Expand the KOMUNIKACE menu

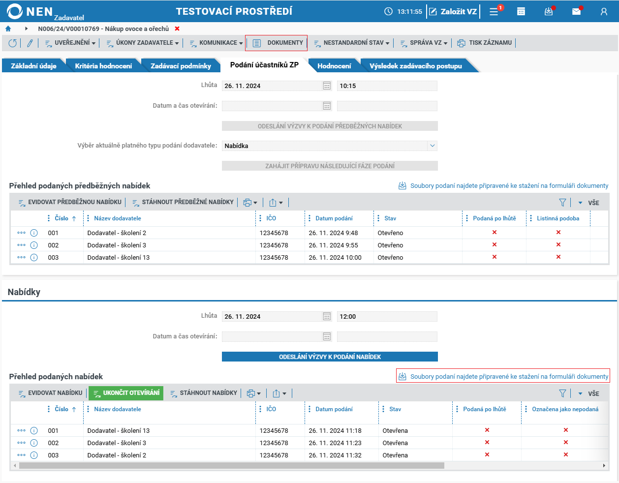click(216, 43)
